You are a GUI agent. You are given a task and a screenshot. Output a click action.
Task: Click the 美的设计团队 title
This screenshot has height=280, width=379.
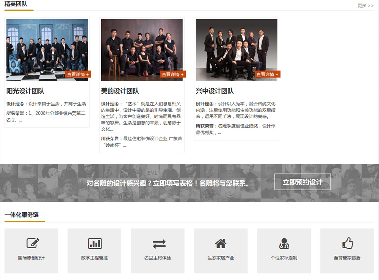tap(120, 91)
